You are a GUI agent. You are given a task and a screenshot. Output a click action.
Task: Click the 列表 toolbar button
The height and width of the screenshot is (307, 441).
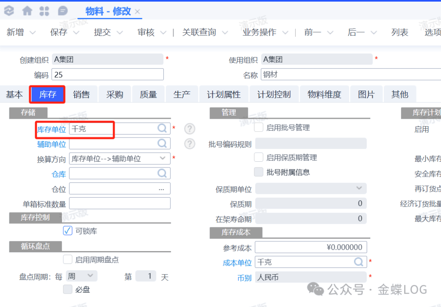[399, 33]
